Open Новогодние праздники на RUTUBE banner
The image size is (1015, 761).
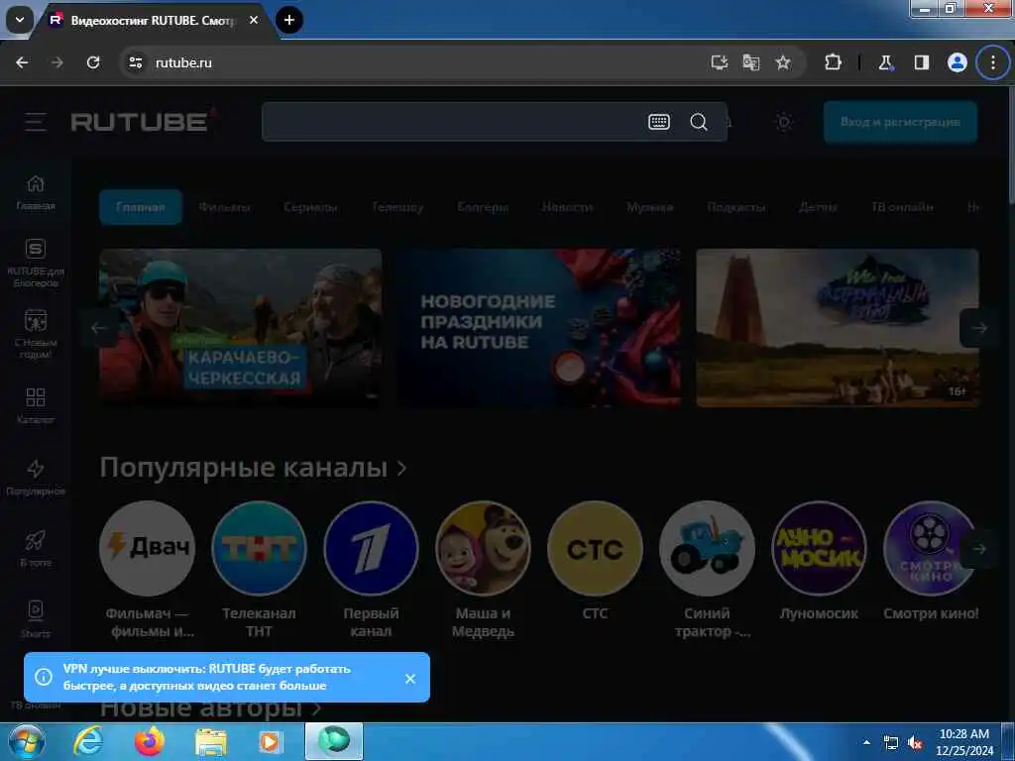coord(539,328)
